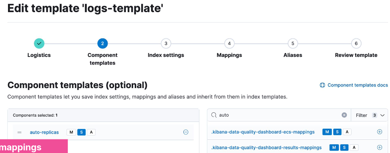Image resolution: width=390 pixels, height=153 pixels.
Task: Go to step 3 Index settings
Action: (x=166, y=44)
